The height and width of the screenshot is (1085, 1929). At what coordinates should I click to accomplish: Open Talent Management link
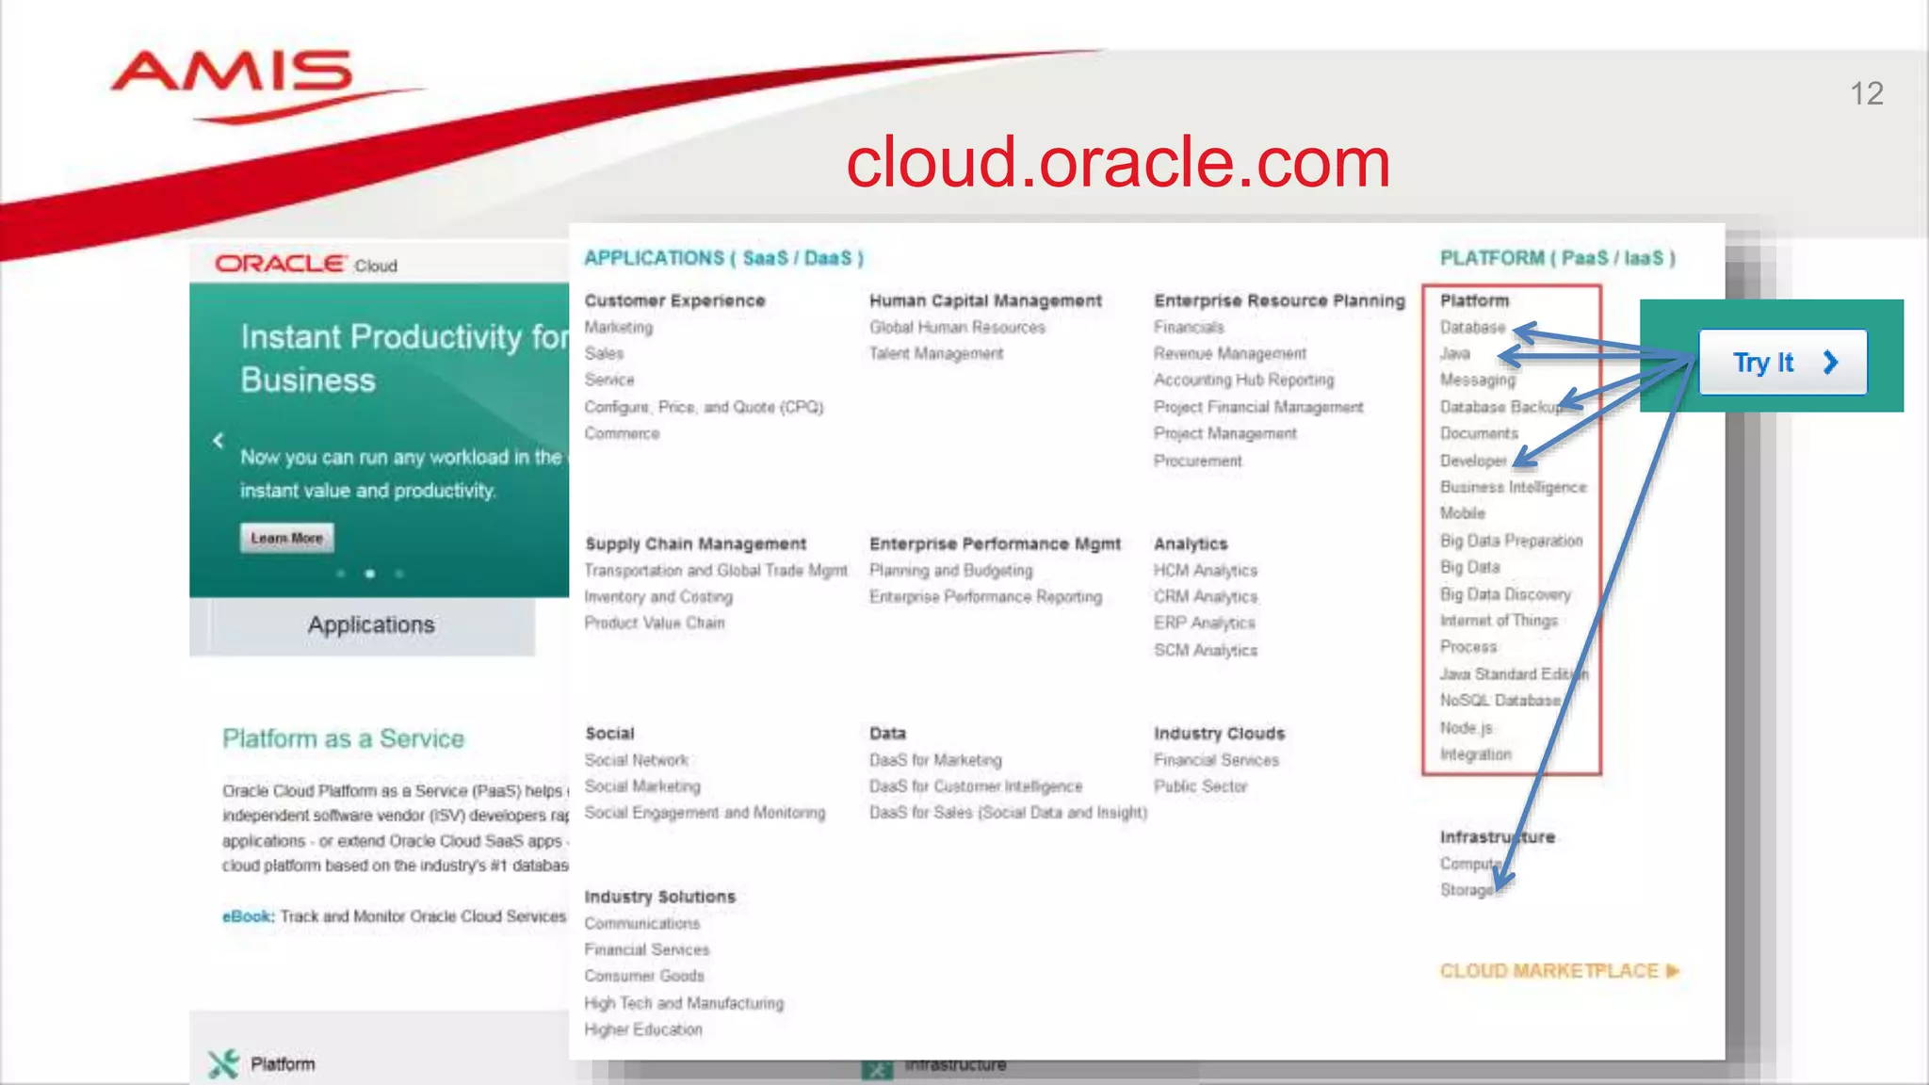936,353
